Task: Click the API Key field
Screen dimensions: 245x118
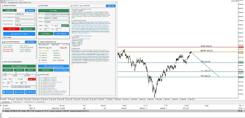Action: coord(56,14)
